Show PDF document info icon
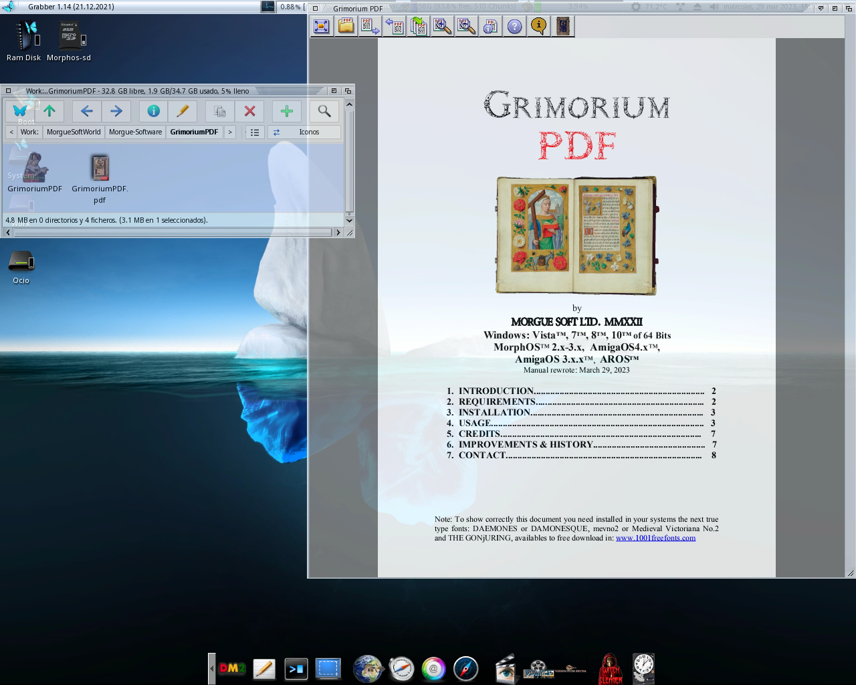Screen dimensions: 856x685 tap(490, 26)
